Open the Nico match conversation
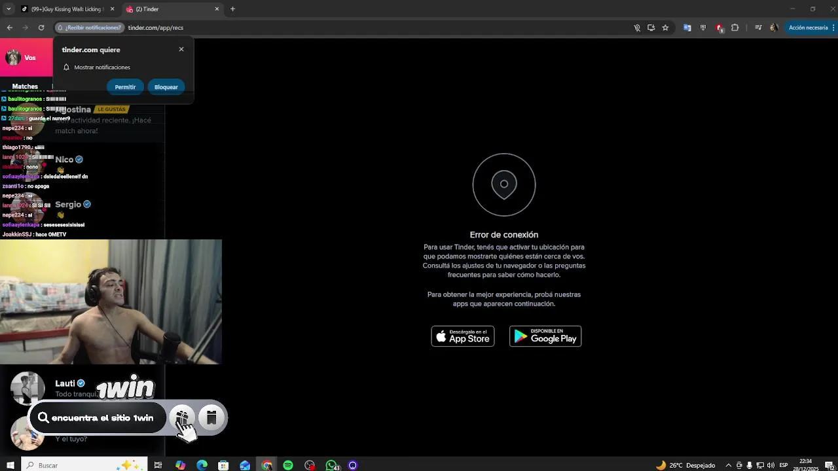Screen dimensions: 838x471 tap(82, 164)
